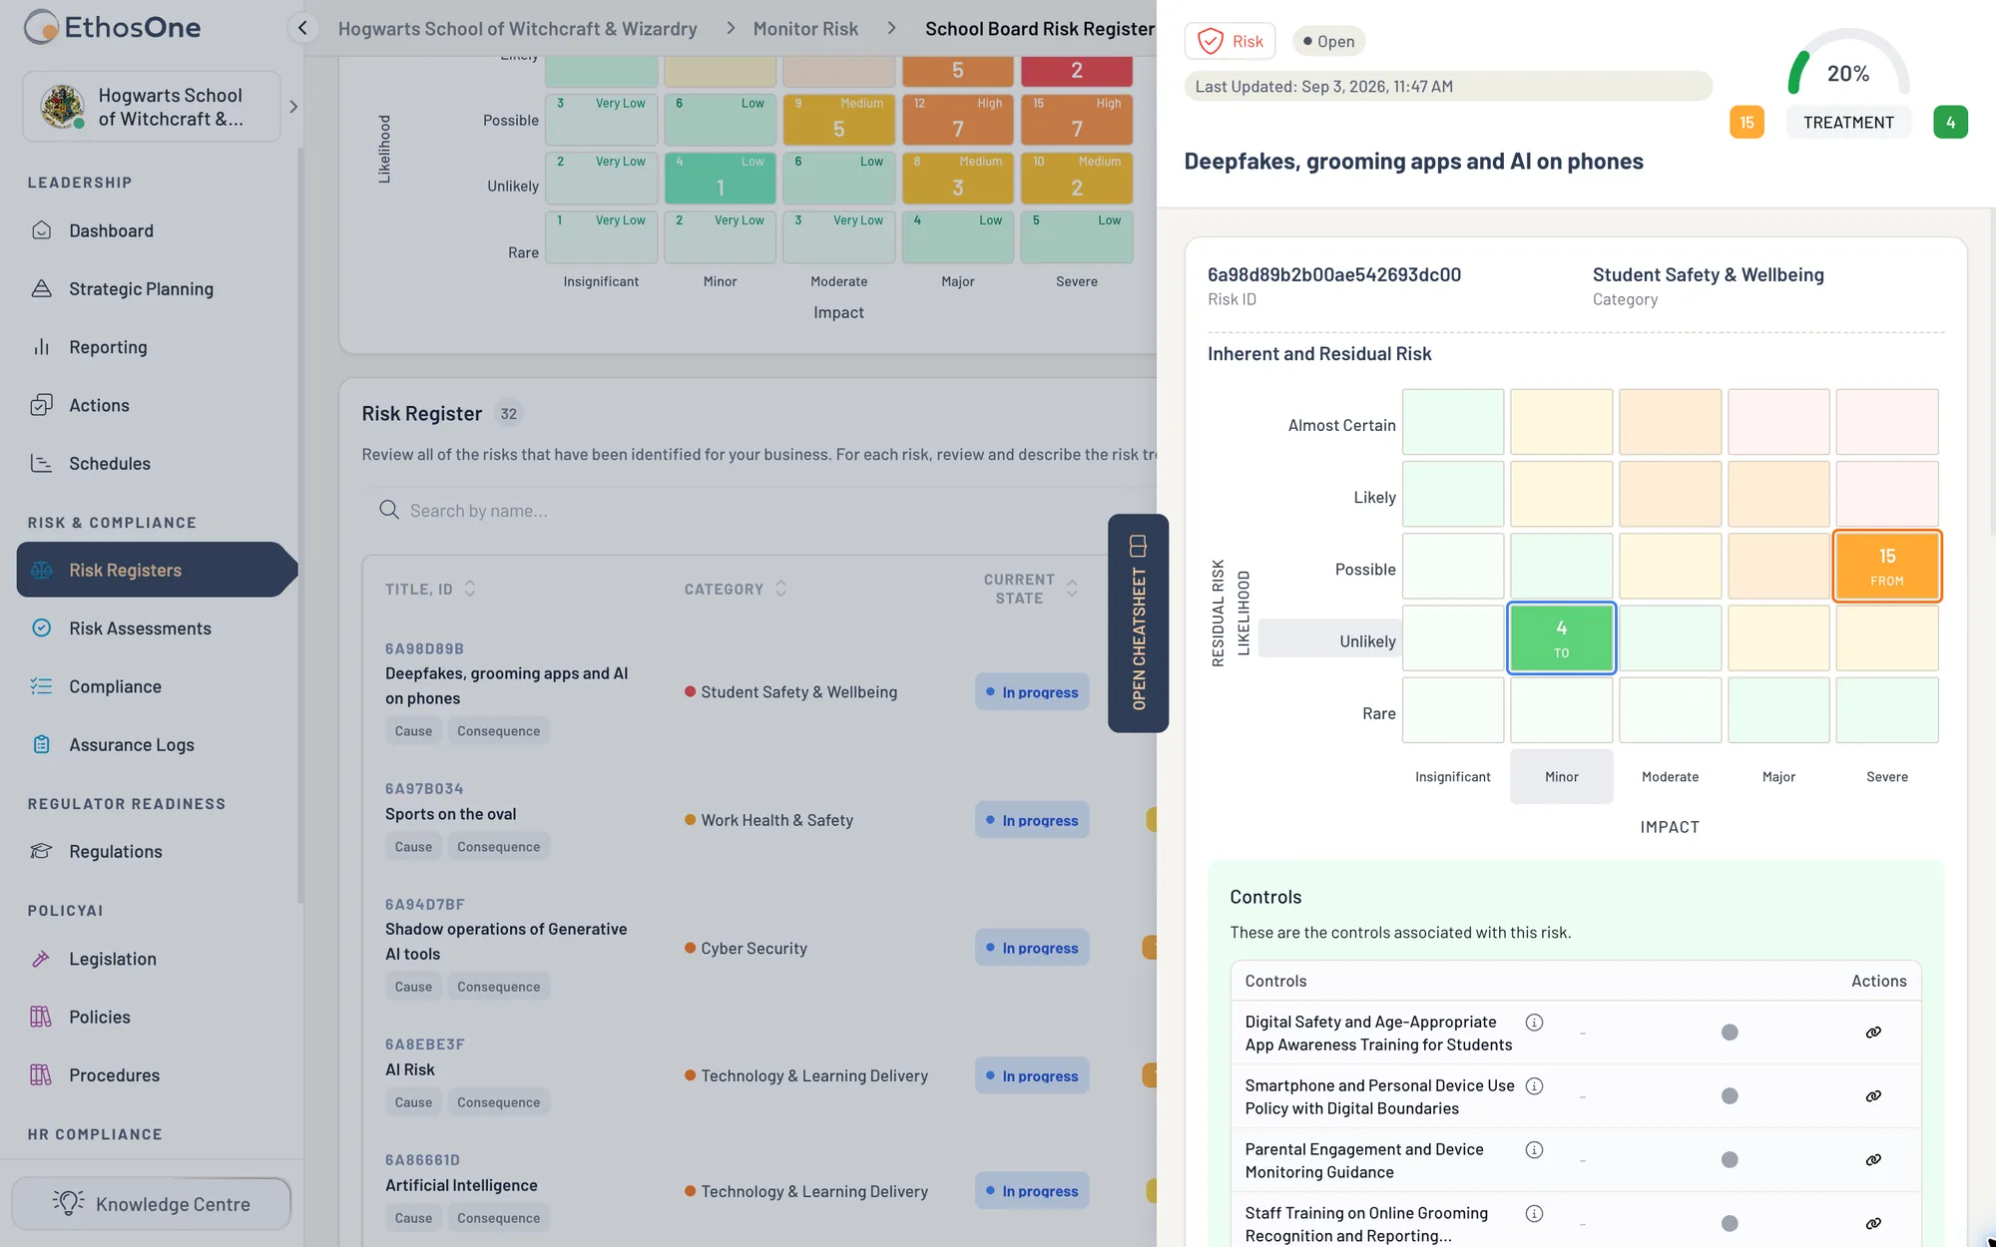Click the orange 15 inherent score badge
1996x1247 pixels.
(x=1746, y=122)
